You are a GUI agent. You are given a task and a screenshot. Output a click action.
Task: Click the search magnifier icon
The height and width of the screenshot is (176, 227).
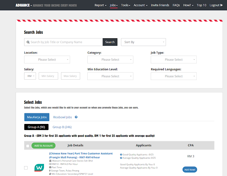28,42
